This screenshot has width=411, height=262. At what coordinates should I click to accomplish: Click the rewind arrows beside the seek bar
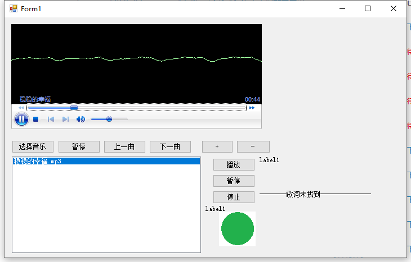coord(21,108)
